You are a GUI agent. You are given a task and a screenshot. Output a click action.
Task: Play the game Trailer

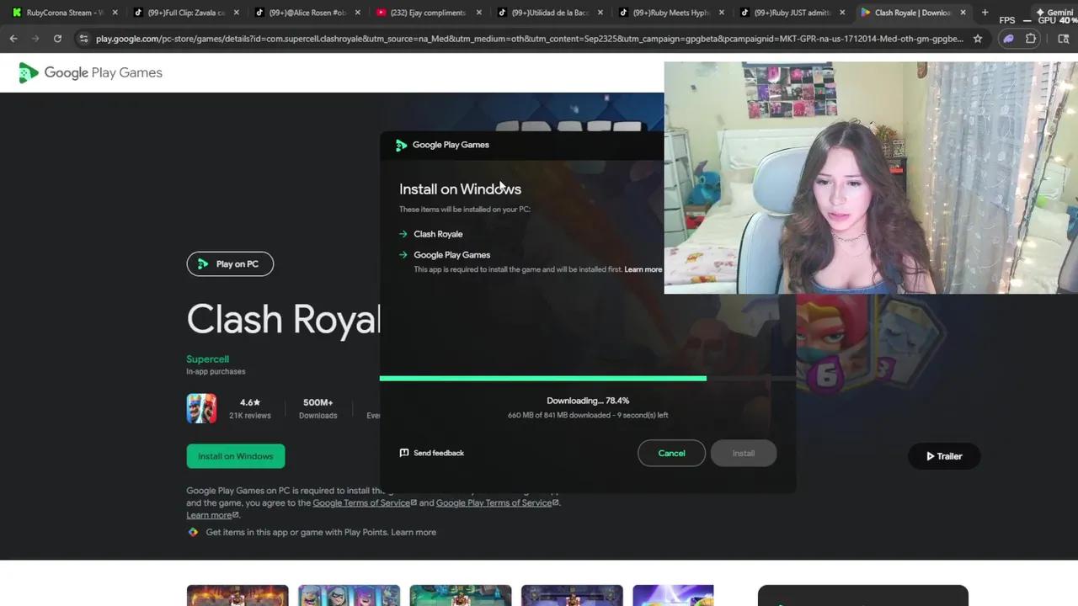point(944,456)
